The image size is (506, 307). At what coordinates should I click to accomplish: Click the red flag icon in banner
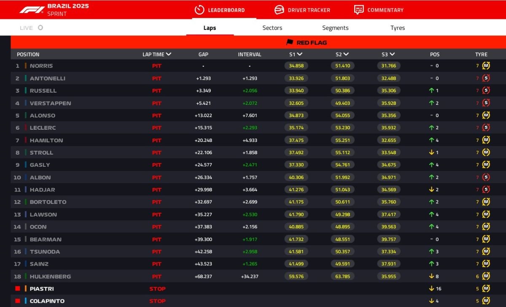tap(290, 42)
